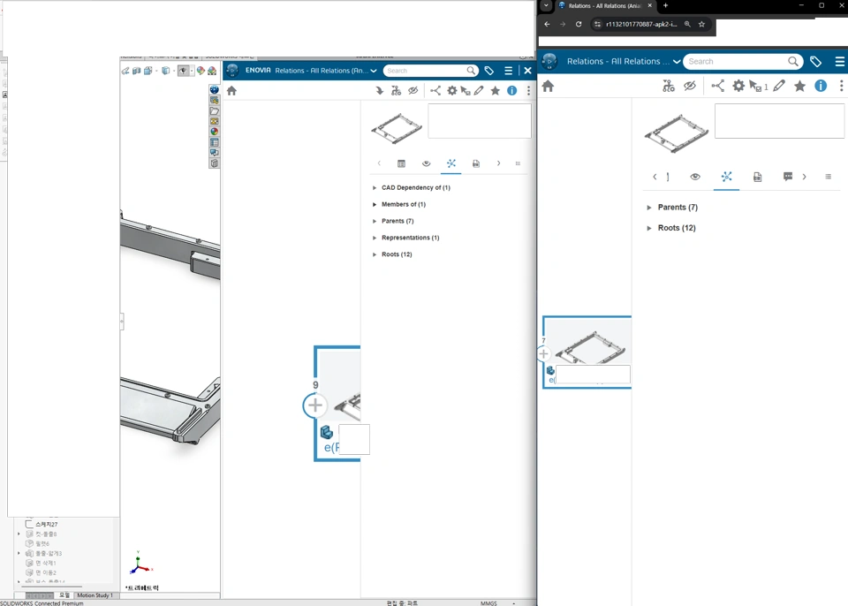Select the eye preview tab in browser window
The image size is (848, 606).
[695, 177]
